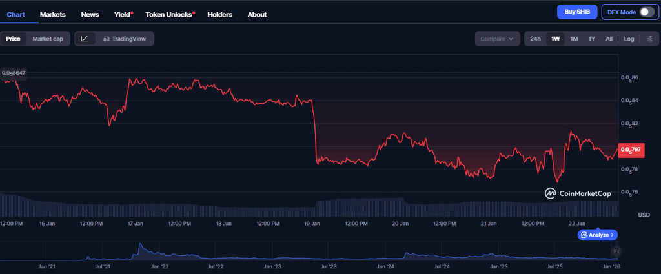Select the line chart view icon
Screen dimensions: 661x274
85,39
